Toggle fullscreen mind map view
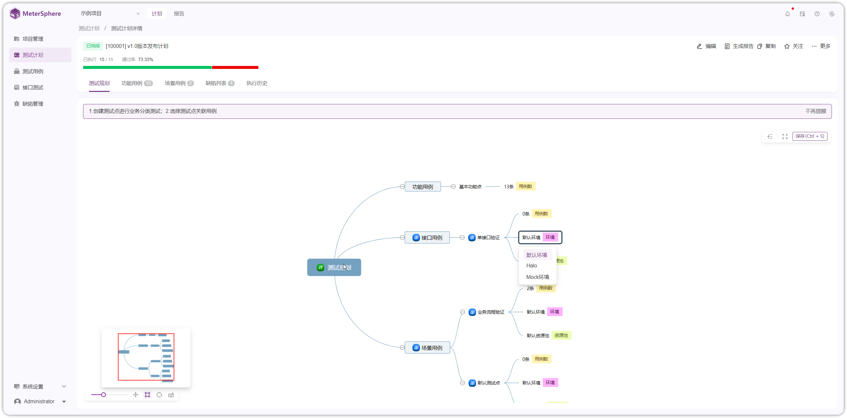Viewport: 847px width, 418px height. (x=785, y=136)
